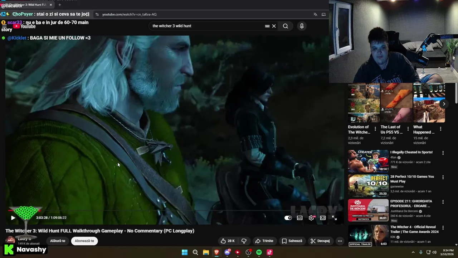Close the Witcher 3 browser tab

coord(51,5)
